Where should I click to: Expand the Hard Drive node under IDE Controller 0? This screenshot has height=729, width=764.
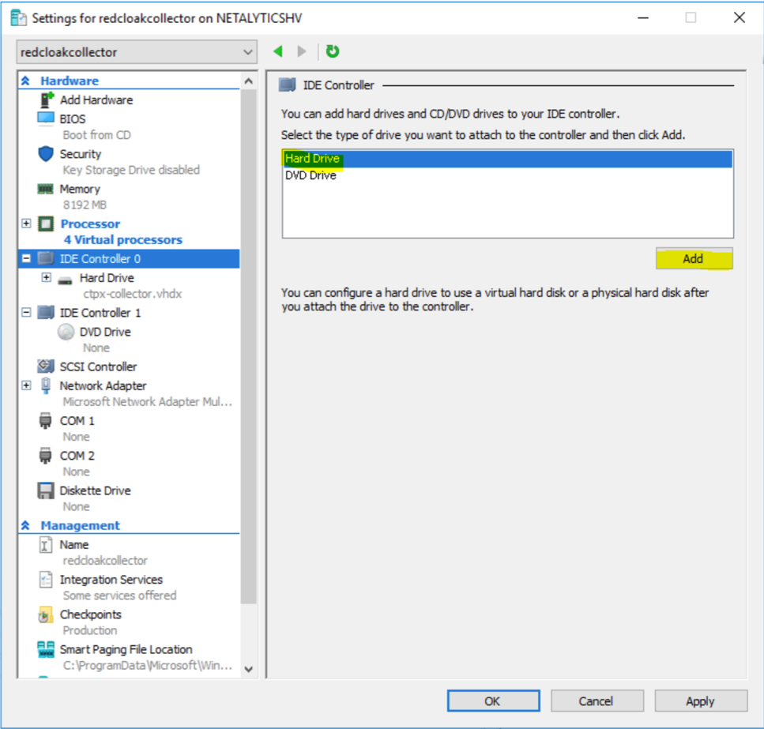point(47,277)
